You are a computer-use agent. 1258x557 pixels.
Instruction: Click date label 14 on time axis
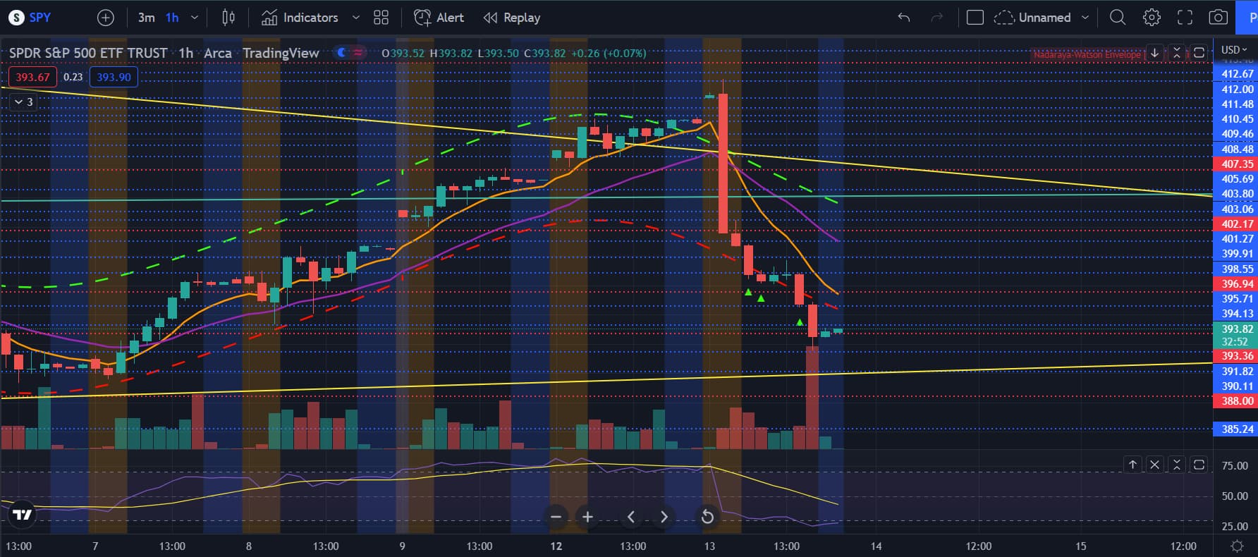(x=877, y=546)
